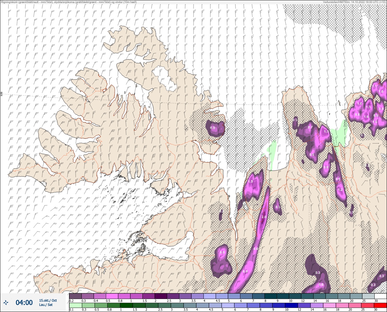The width and height of the screenshot is (387, 312).
Task: Pick the white swatch ending the snow legend
Action: pyautogui.click(x=380, y=296)
